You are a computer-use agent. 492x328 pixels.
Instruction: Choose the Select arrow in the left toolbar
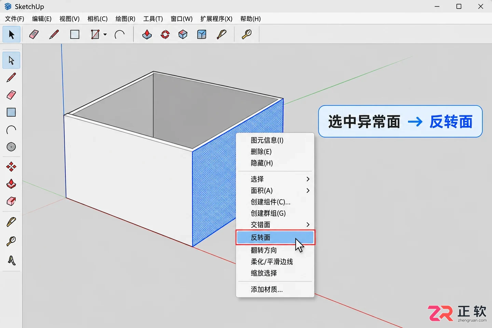pyautogui.click(x=11, y=60)
